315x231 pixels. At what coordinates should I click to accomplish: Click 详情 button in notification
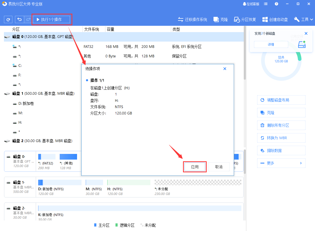[x=271, y=44]
